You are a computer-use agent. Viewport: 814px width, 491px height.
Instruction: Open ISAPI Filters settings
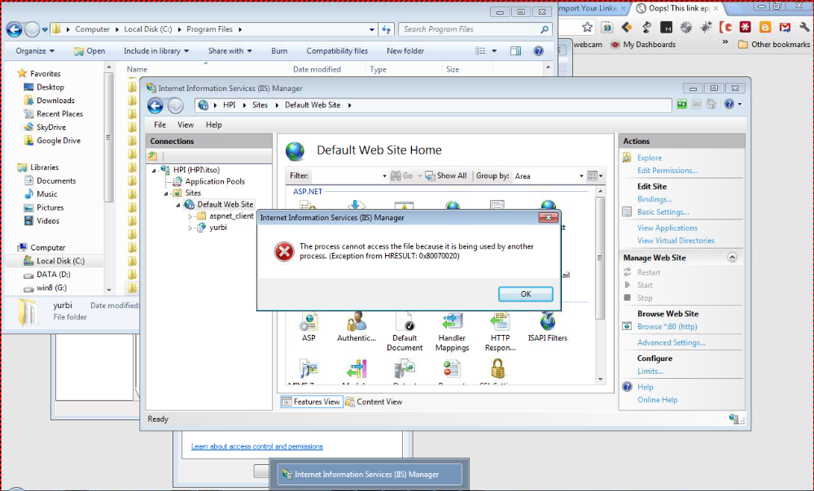click(546, 324)
